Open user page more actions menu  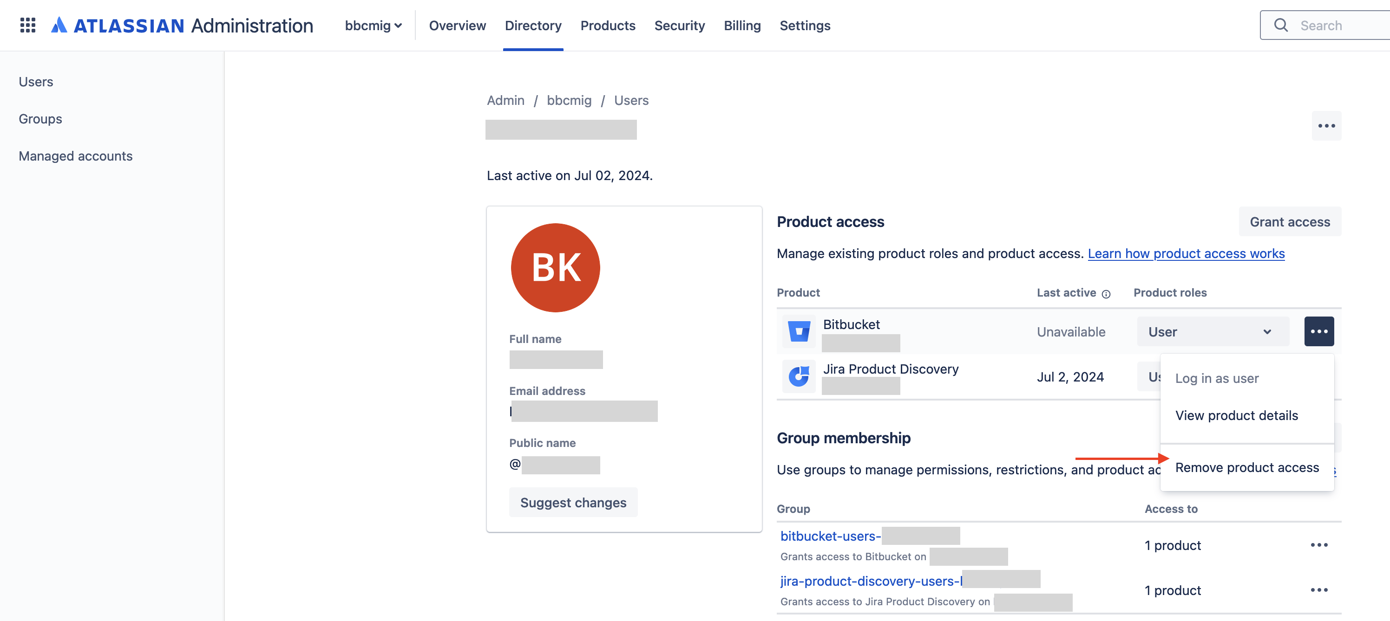[1326, 126]
